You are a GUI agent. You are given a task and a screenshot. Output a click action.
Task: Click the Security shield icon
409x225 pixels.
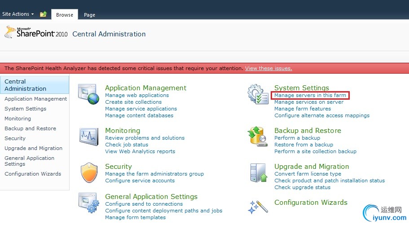89,172
